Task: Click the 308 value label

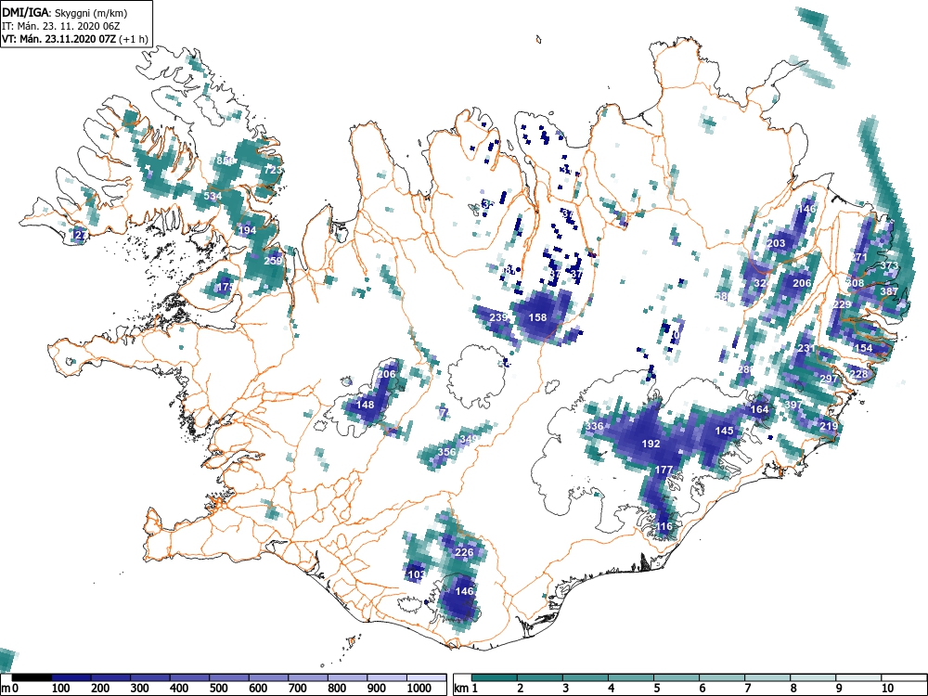Action: (x=856, y=283)
